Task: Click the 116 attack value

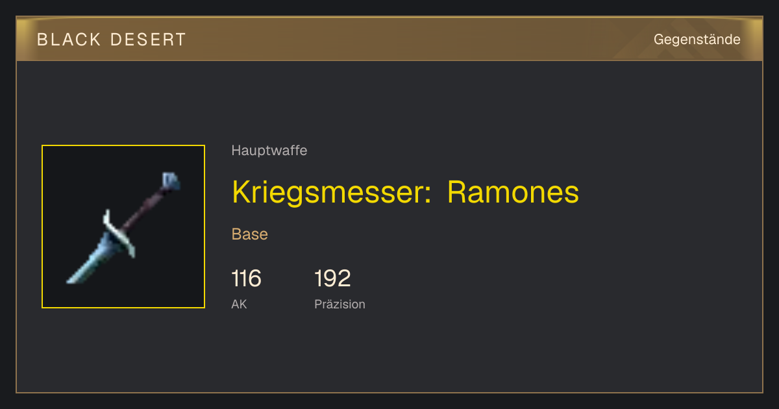Action: click(x=246, y=279)
